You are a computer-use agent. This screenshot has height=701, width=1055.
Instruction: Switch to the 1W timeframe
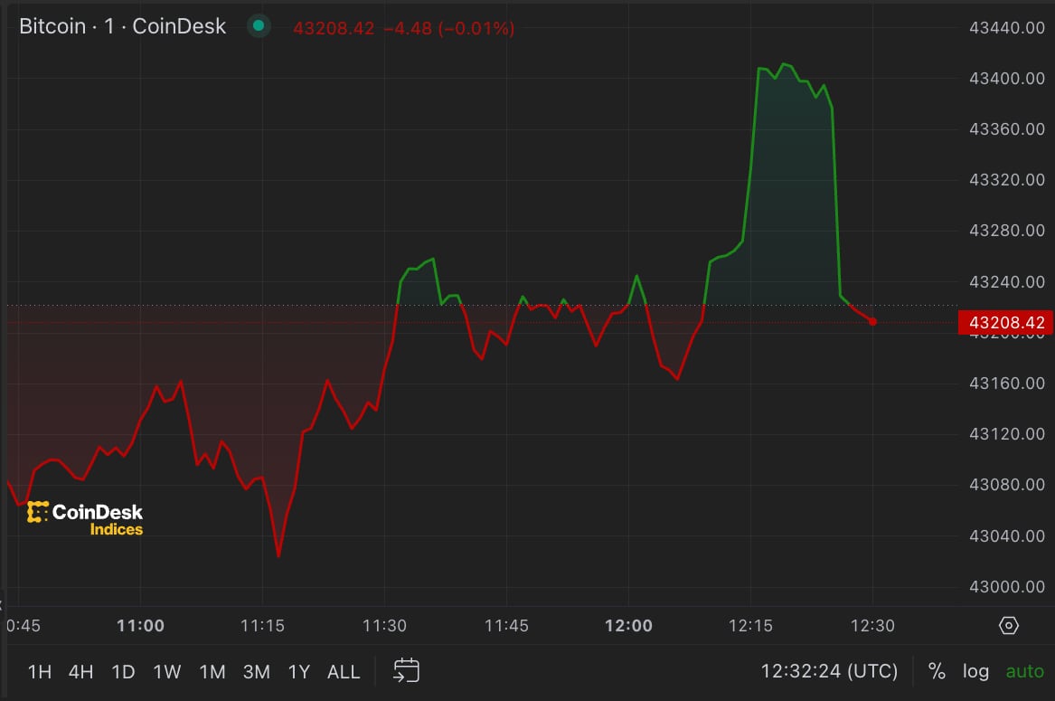coord(167,671)
